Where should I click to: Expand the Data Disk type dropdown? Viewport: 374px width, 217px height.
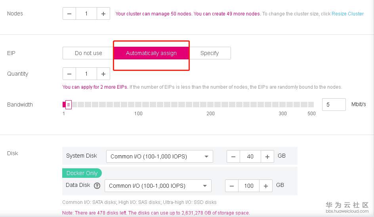(x=158, y=186)
